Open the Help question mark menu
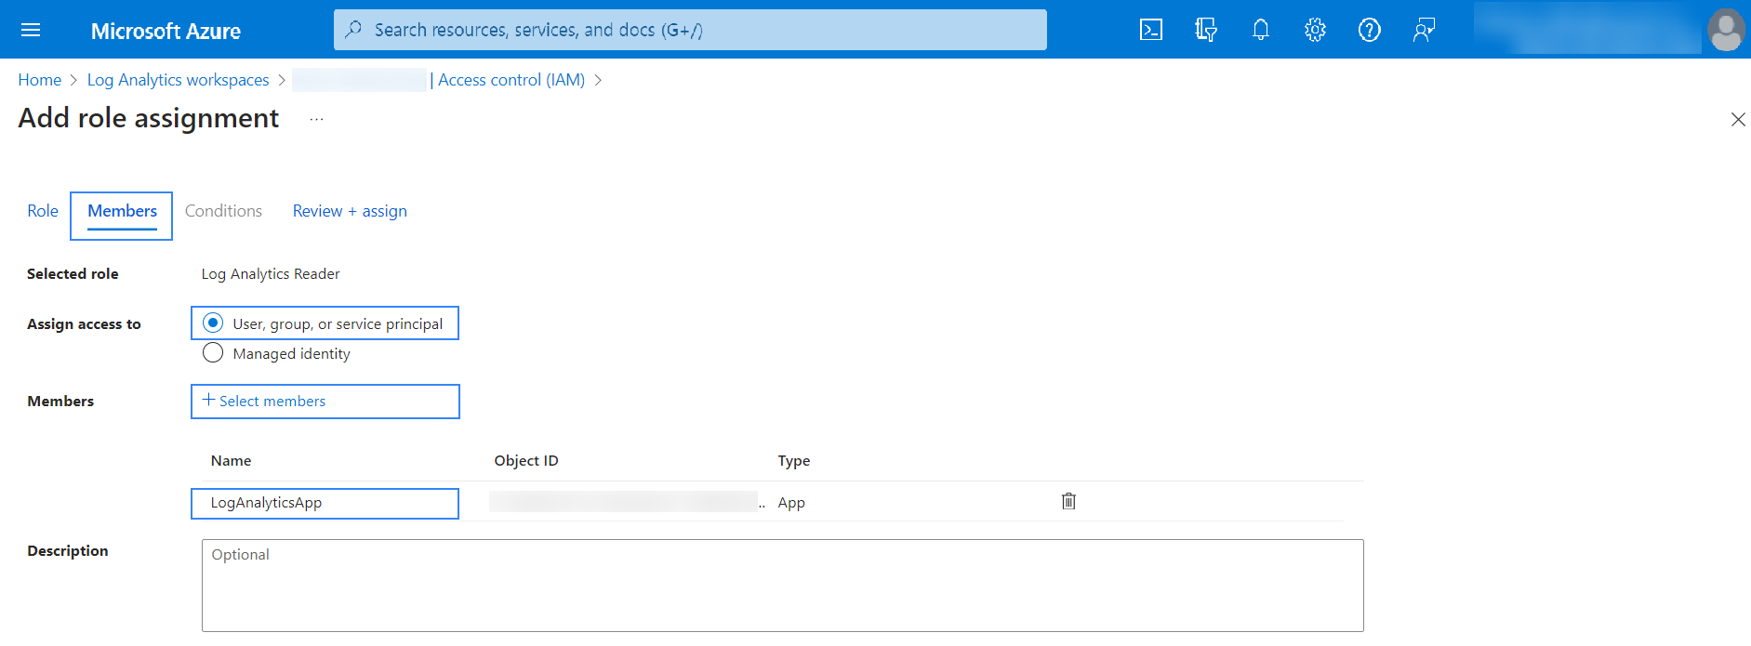The width and height of the screenshot is (1751, 646). pos(1369,30)
